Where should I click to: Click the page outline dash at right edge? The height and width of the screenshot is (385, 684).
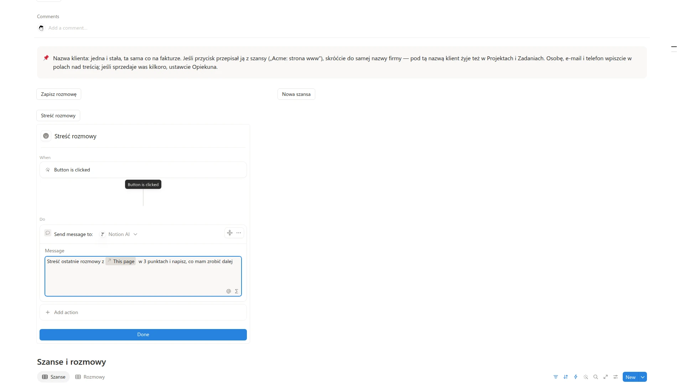(x=674, y=47)
